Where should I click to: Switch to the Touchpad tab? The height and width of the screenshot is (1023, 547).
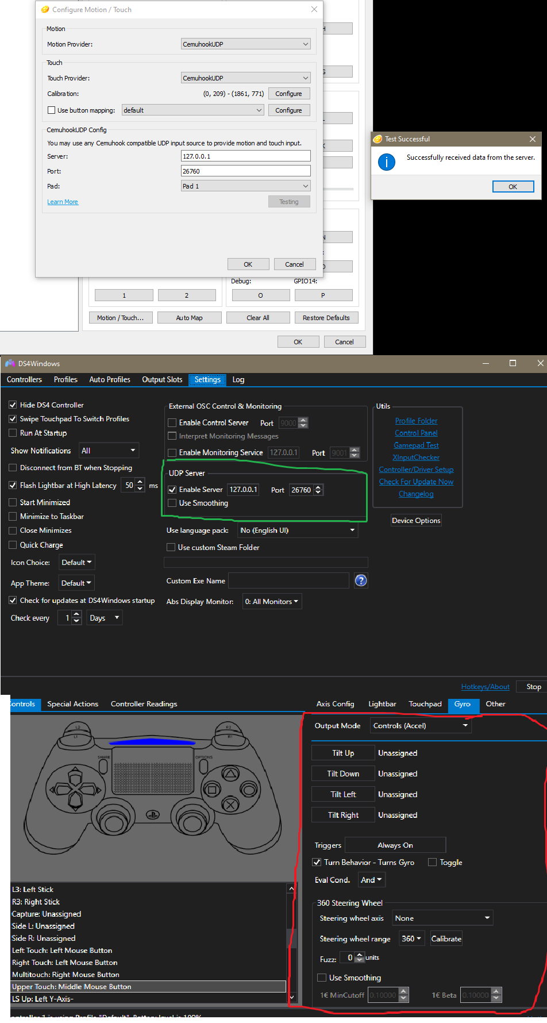click(425, 703)
